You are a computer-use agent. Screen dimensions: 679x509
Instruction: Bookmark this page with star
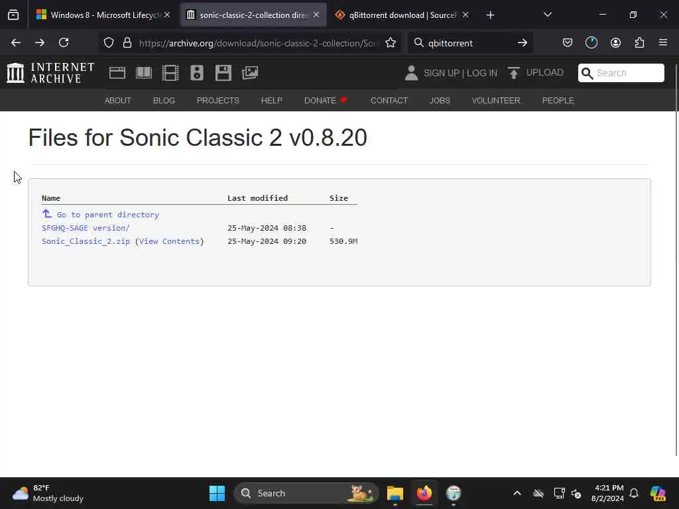tap(391, 43)
